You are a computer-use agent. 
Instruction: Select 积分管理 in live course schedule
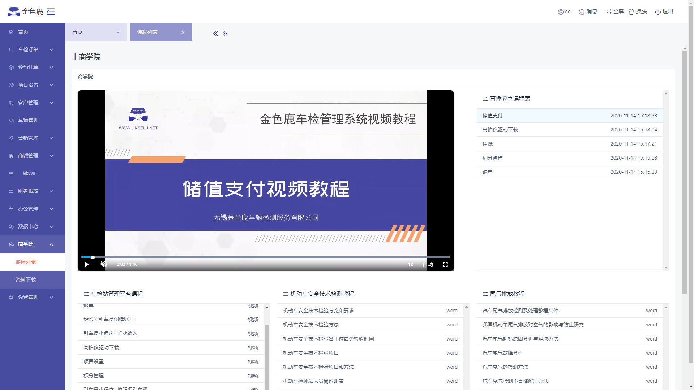click(x=570, y=158)
